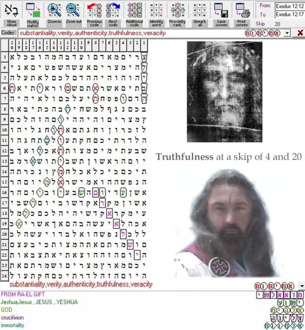Image resolution: width=305 pixels, height=330 pixels.
Task: Click the Unmark all label button
Action: (200, 24)
